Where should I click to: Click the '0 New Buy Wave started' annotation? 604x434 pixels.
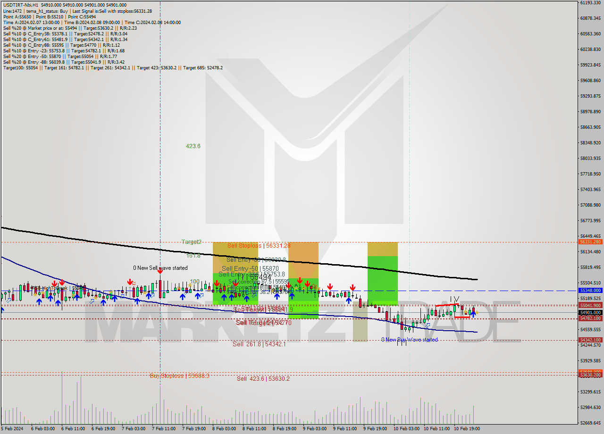(410, 340)
